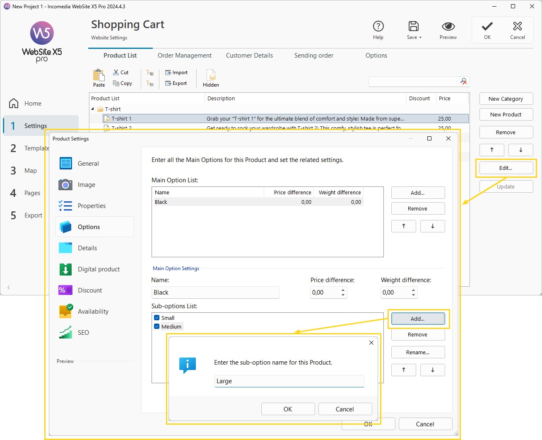Switch to the Order Management tab
Viewport: 542px width, 440px height.
(x=185, y=56)
